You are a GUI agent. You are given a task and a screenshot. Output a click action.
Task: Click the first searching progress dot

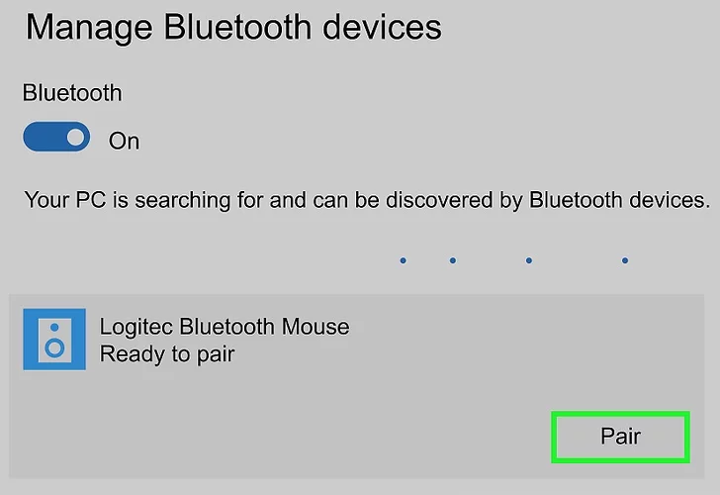click(404, 261)
